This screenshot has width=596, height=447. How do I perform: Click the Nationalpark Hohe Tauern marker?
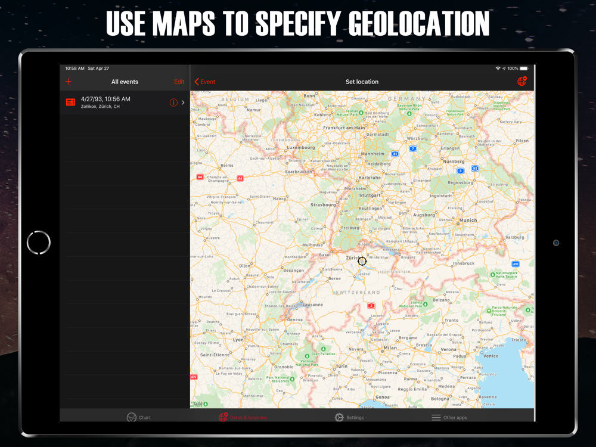(x=493, y=274)
